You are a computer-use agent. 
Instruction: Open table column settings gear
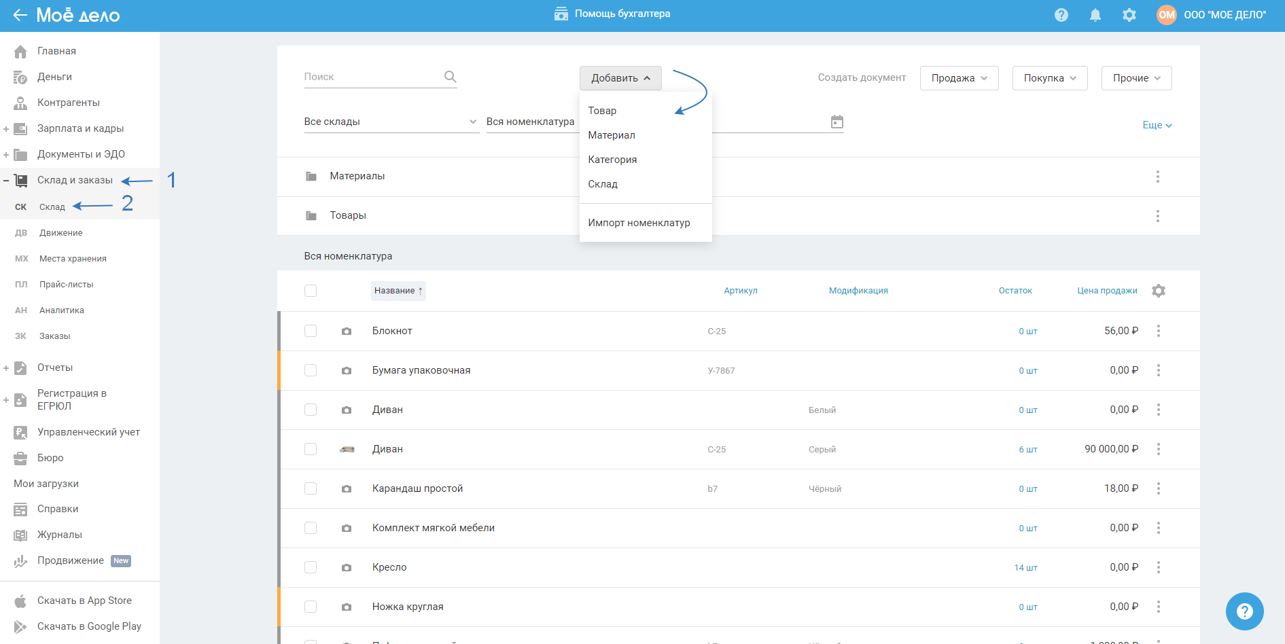pos(1158,291)
